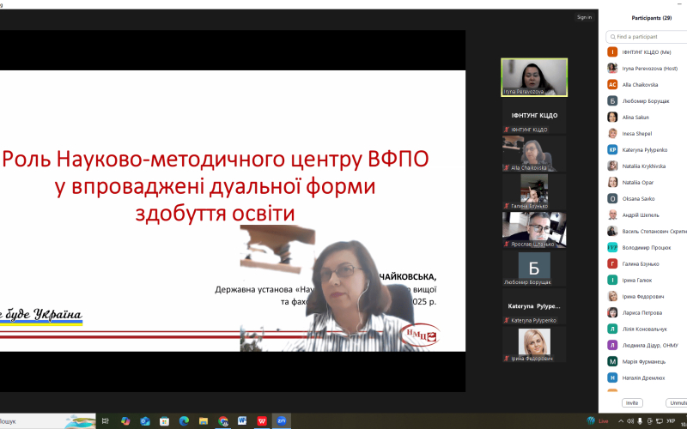Click Kateryna Pylypenko video tile

[x=534, y=306]
